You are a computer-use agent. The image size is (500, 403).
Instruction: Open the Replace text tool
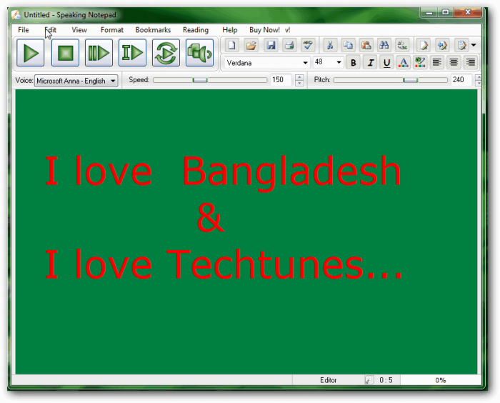click(402, 45)
